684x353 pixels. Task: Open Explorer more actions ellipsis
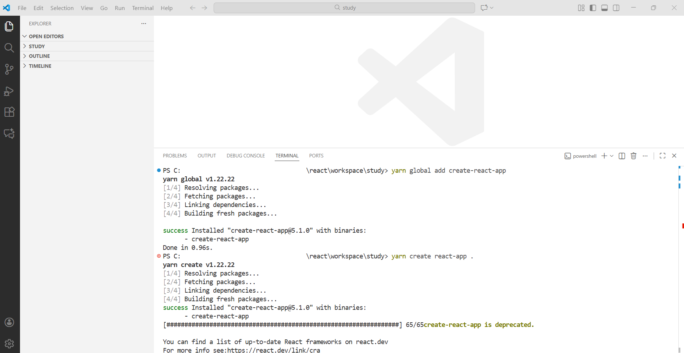tap(144, 24)
